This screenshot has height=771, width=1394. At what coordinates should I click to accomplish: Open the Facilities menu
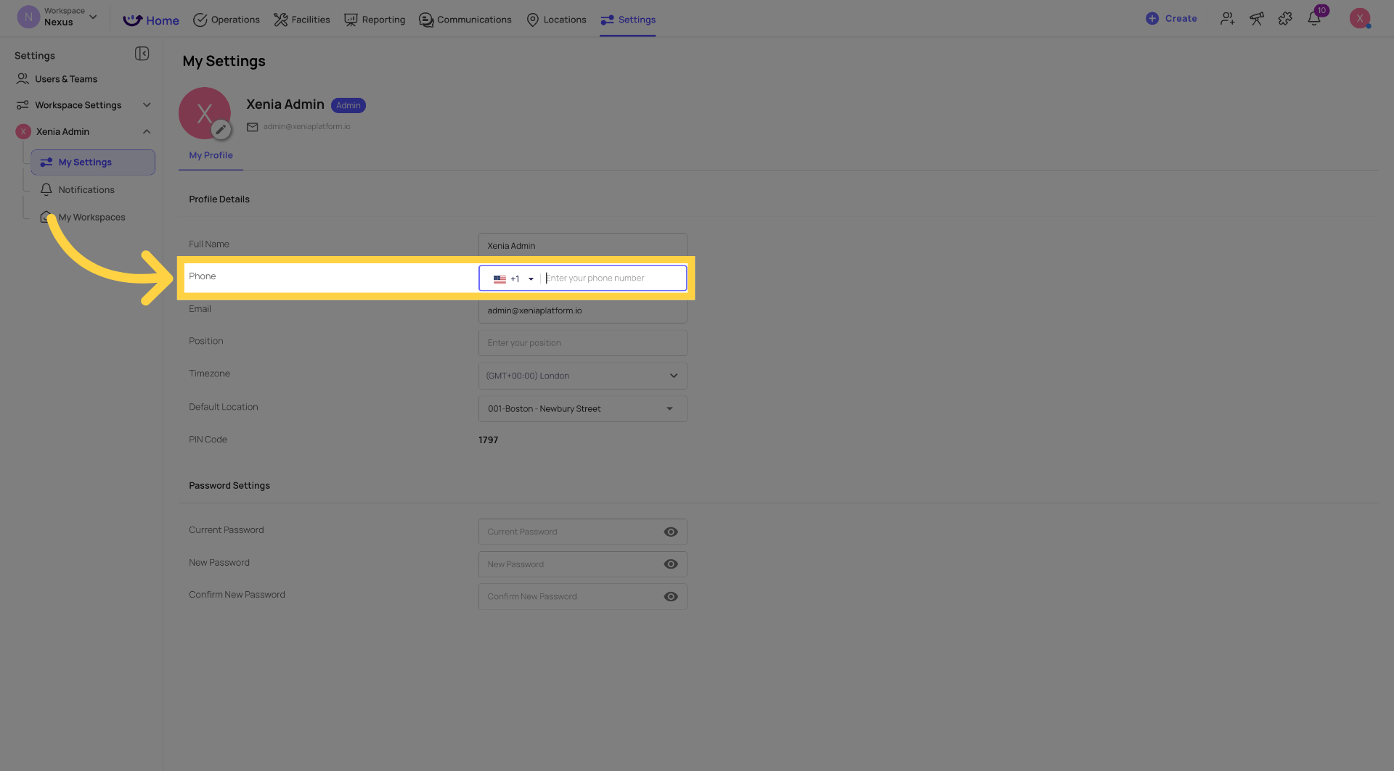[x=302, y=20]
